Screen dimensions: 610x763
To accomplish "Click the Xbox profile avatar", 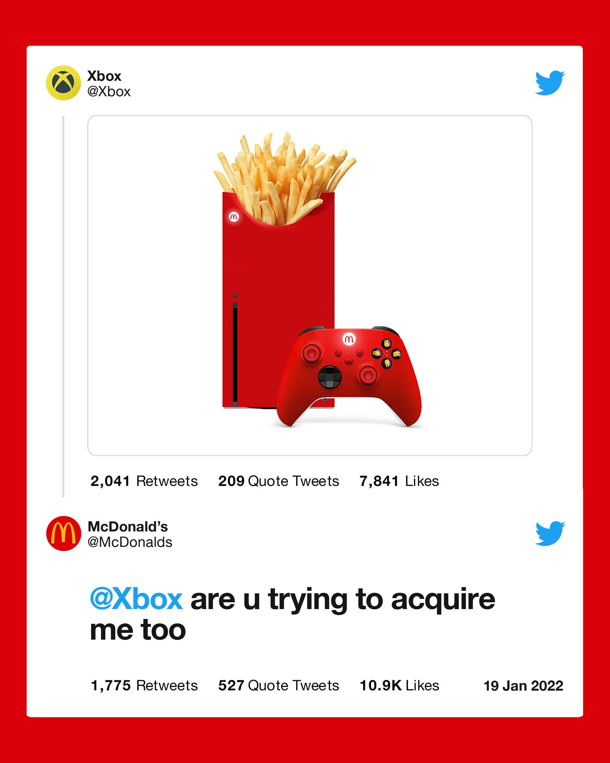I will coord(63,83).
